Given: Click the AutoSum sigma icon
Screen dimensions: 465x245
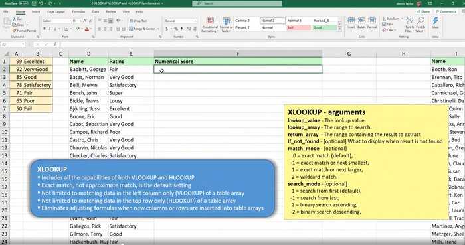Looking at the screenshot, I should (x=385, y=19).
